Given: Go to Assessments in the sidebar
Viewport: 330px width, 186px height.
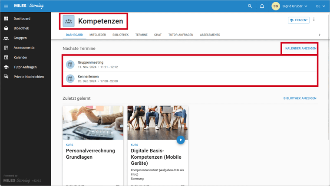Looking at the screenshot, I should click(24, 48).
